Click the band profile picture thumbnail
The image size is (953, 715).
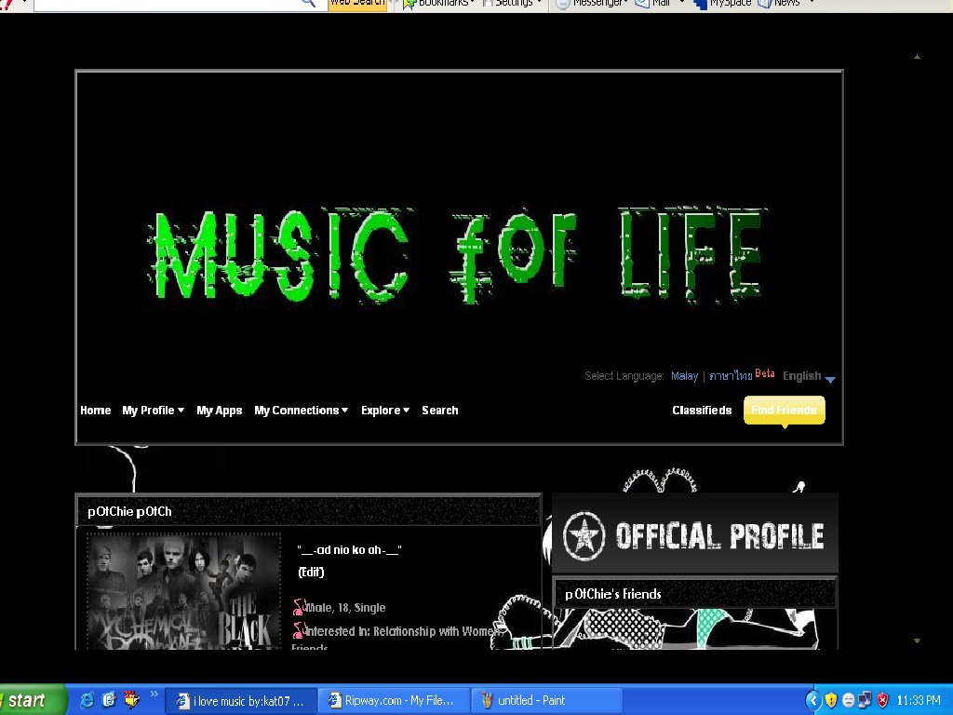(183, 591)
